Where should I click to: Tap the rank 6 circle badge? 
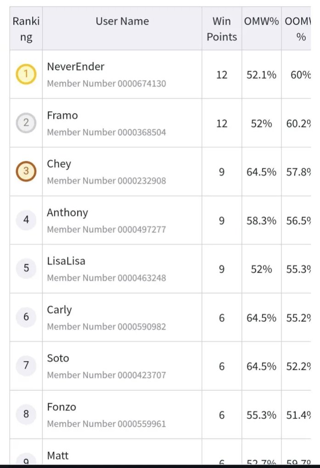(x=26, y=317)
